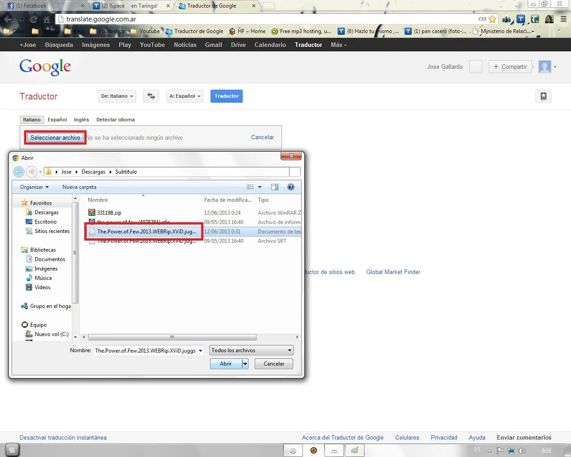Sort files by the Nombre column header
Screen dimensions: 571x457
98,200
